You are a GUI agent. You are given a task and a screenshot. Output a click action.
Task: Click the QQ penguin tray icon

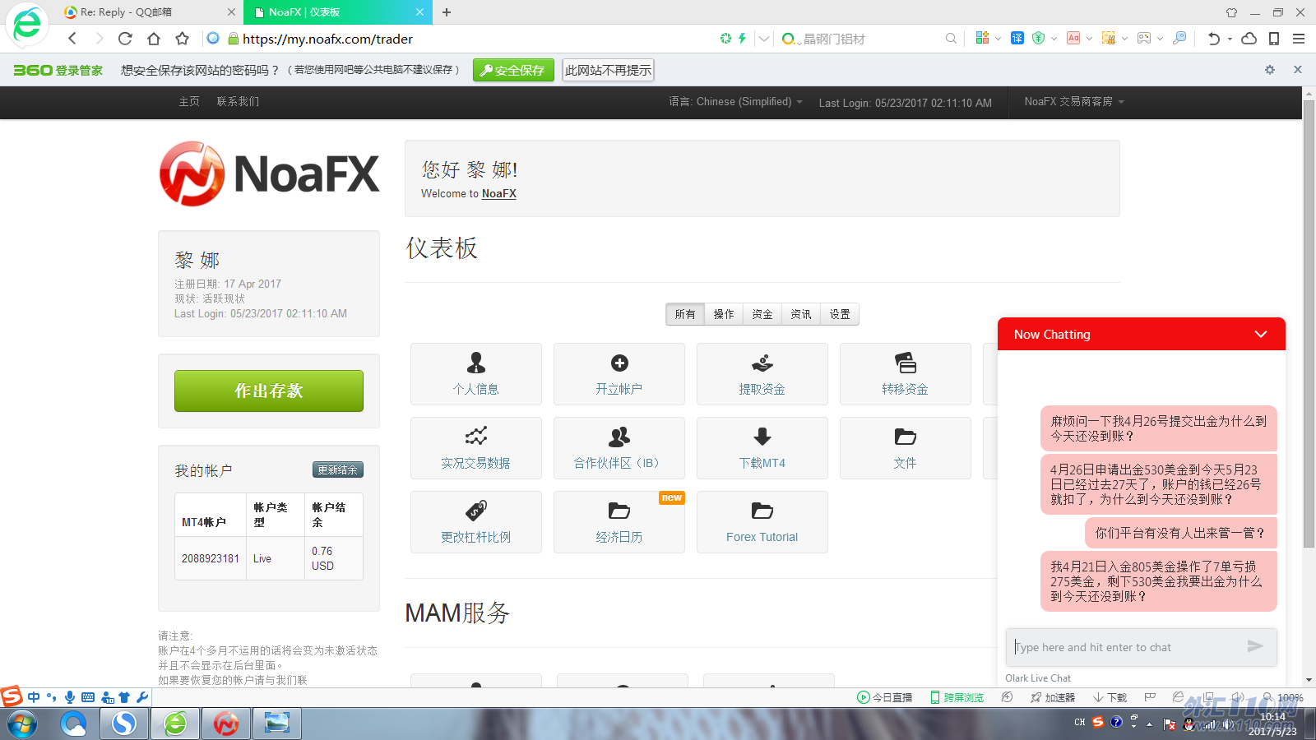tap(1189, 724)
